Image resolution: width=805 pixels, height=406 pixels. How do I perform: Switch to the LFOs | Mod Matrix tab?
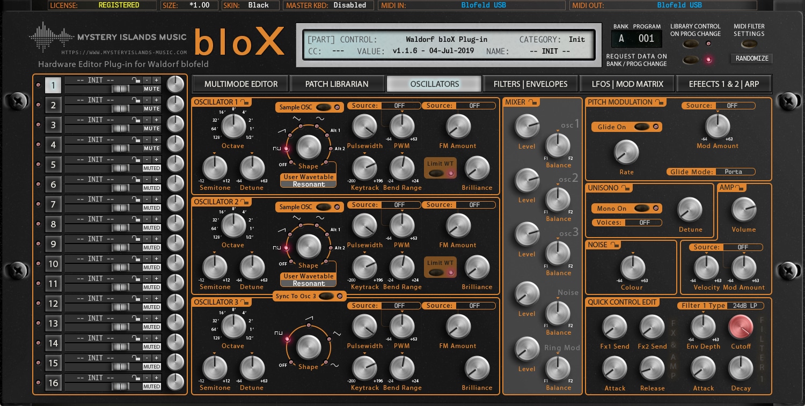627,84
